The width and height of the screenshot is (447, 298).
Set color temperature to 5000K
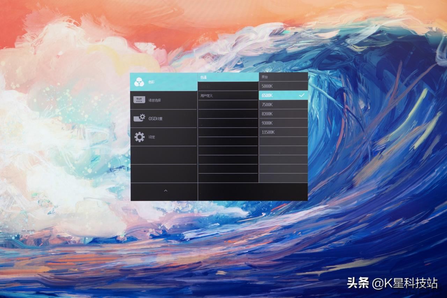tap(284, 86)
